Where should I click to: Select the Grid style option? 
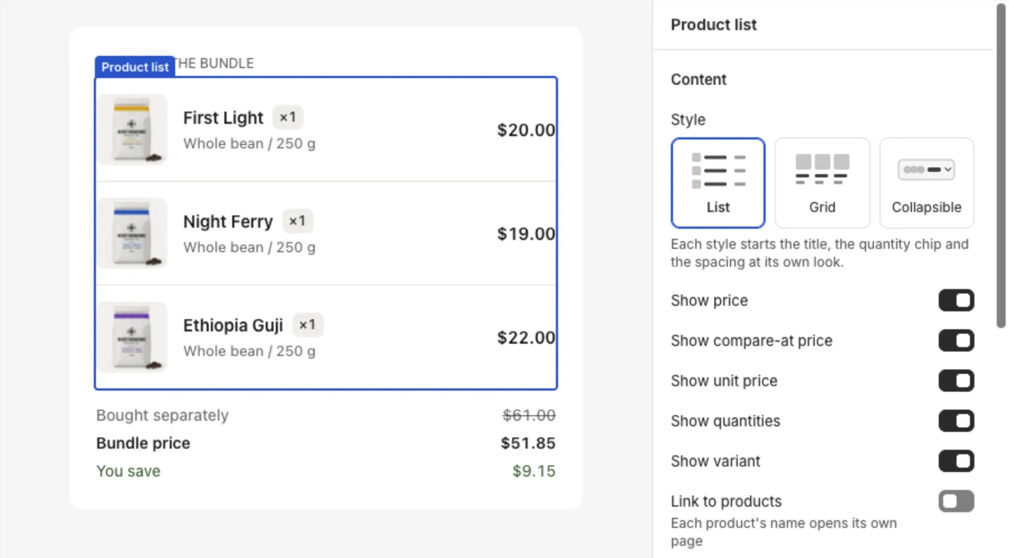click(822, 183)
